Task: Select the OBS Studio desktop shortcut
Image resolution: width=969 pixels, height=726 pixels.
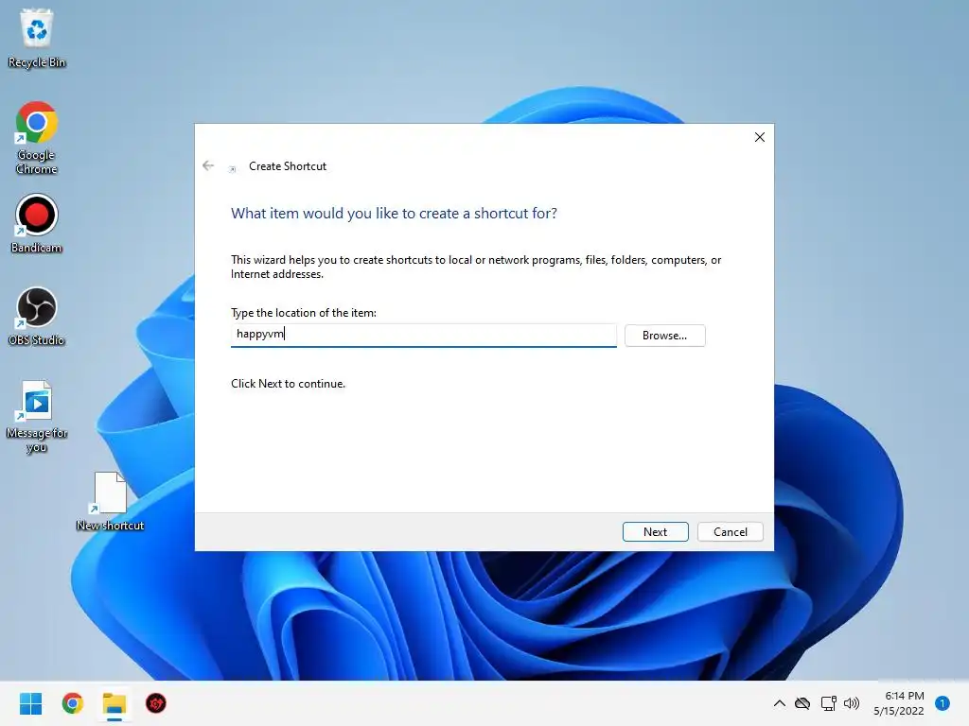Action: point(37,316)
